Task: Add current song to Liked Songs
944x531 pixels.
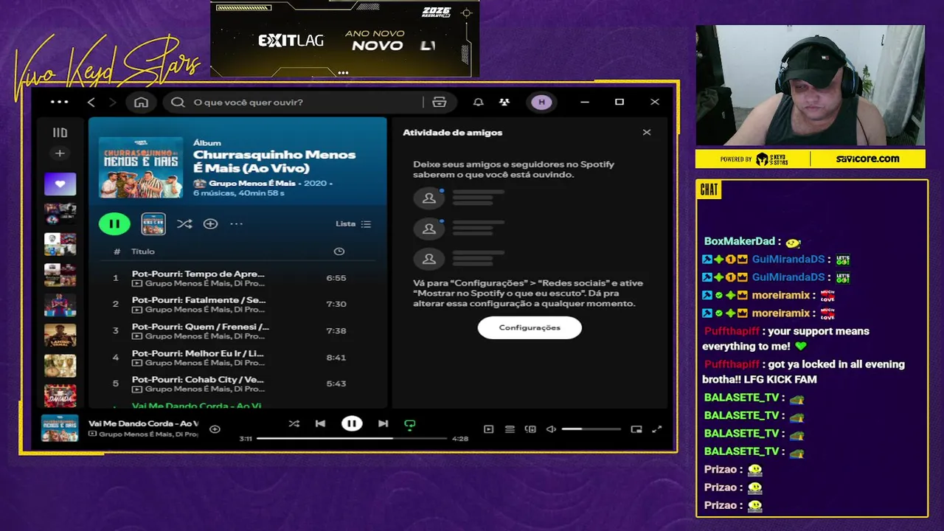Action: 215,429
